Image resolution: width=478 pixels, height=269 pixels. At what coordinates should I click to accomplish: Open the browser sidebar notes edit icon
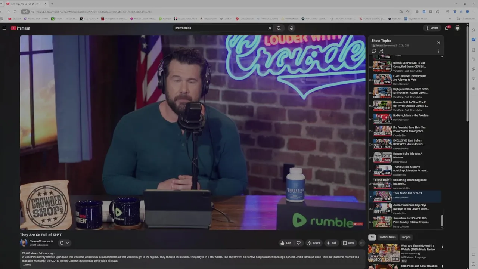pyautogui.click(x=474, y=59)
